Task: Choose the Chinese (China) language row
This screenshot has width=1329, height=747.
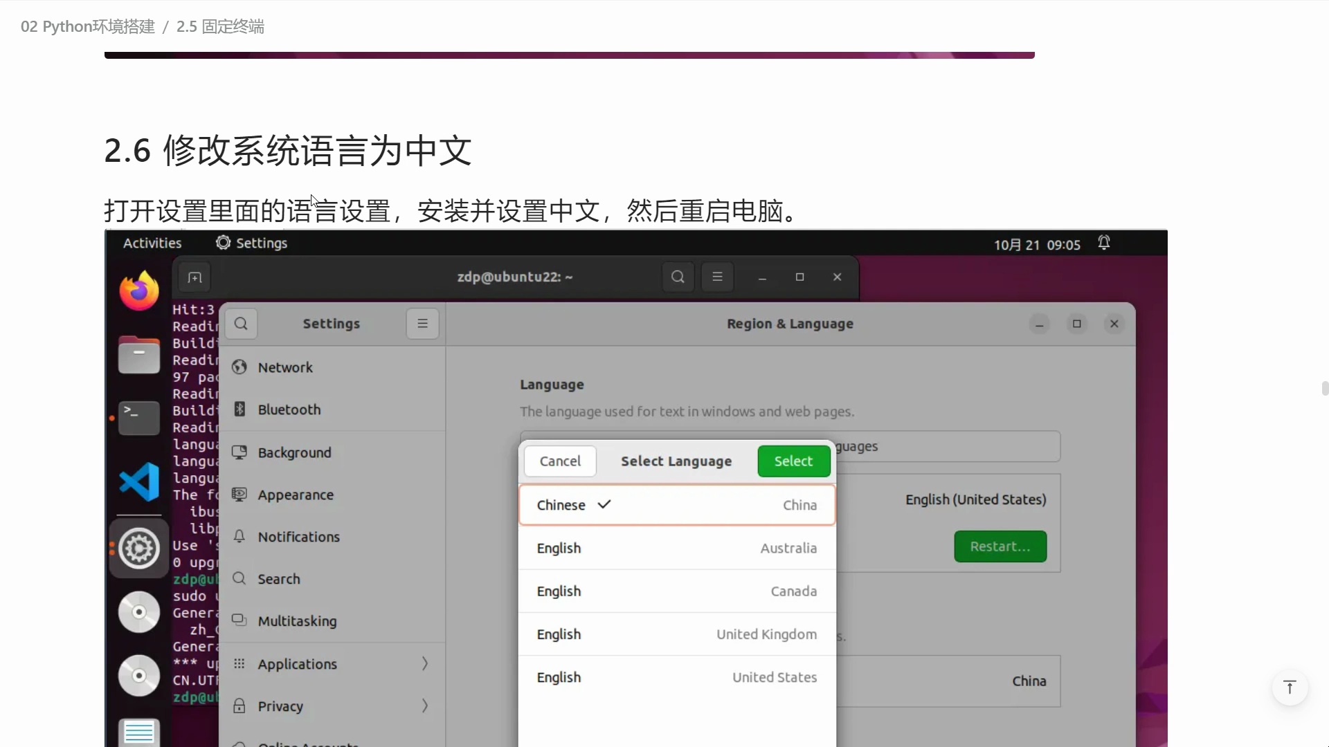Action: click(677, 505)
